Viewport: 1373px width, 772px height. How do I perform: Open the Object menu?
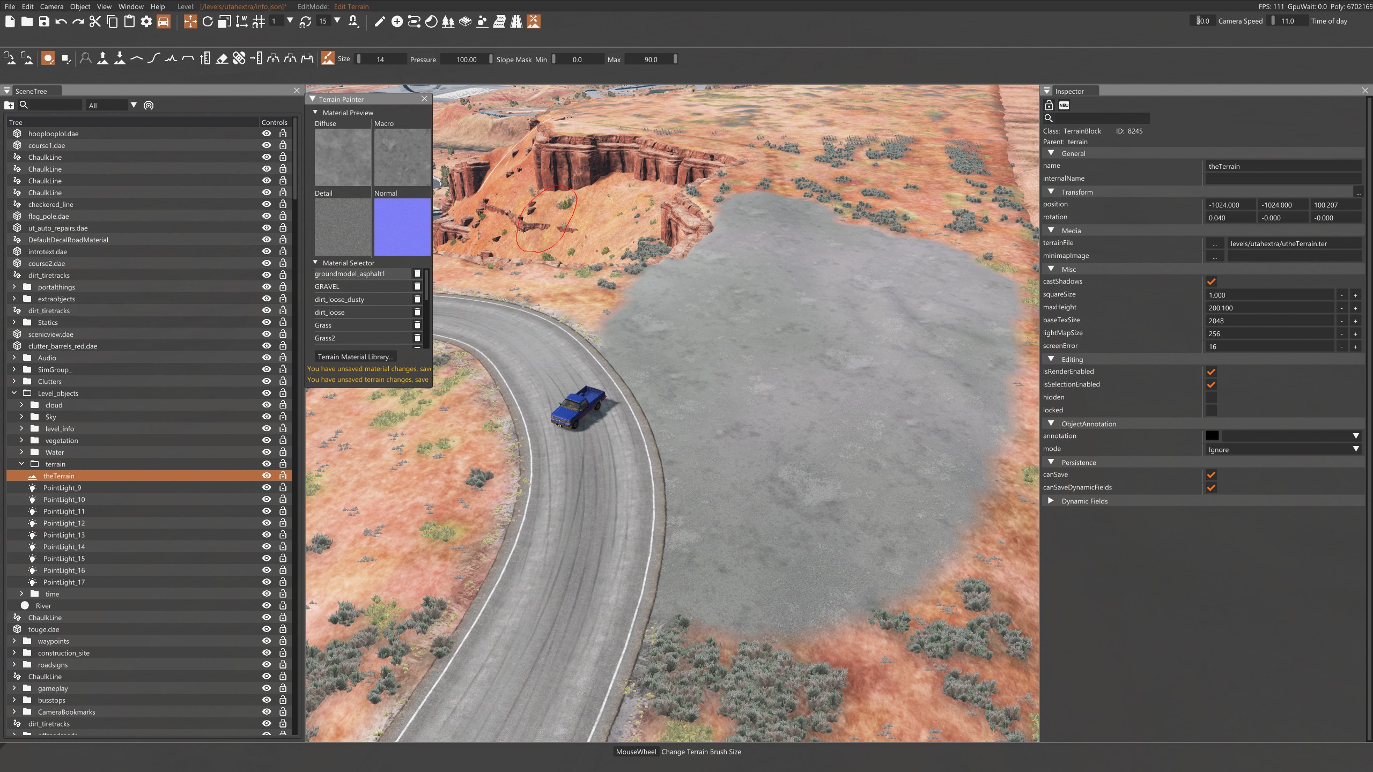click(80, 6)
